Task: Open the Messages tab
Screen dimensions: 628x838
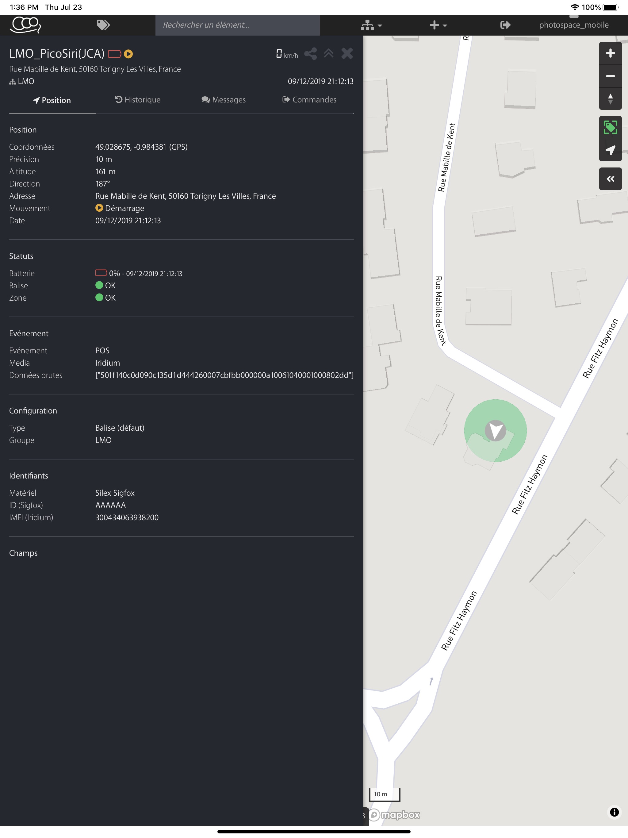Action: (x=224, y=100)
